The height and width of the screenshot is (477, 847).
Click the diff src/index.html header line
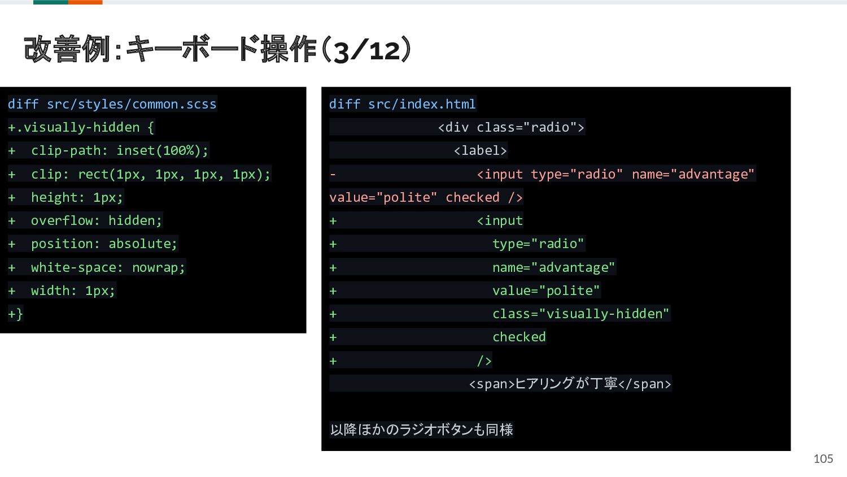click(402, 104)
